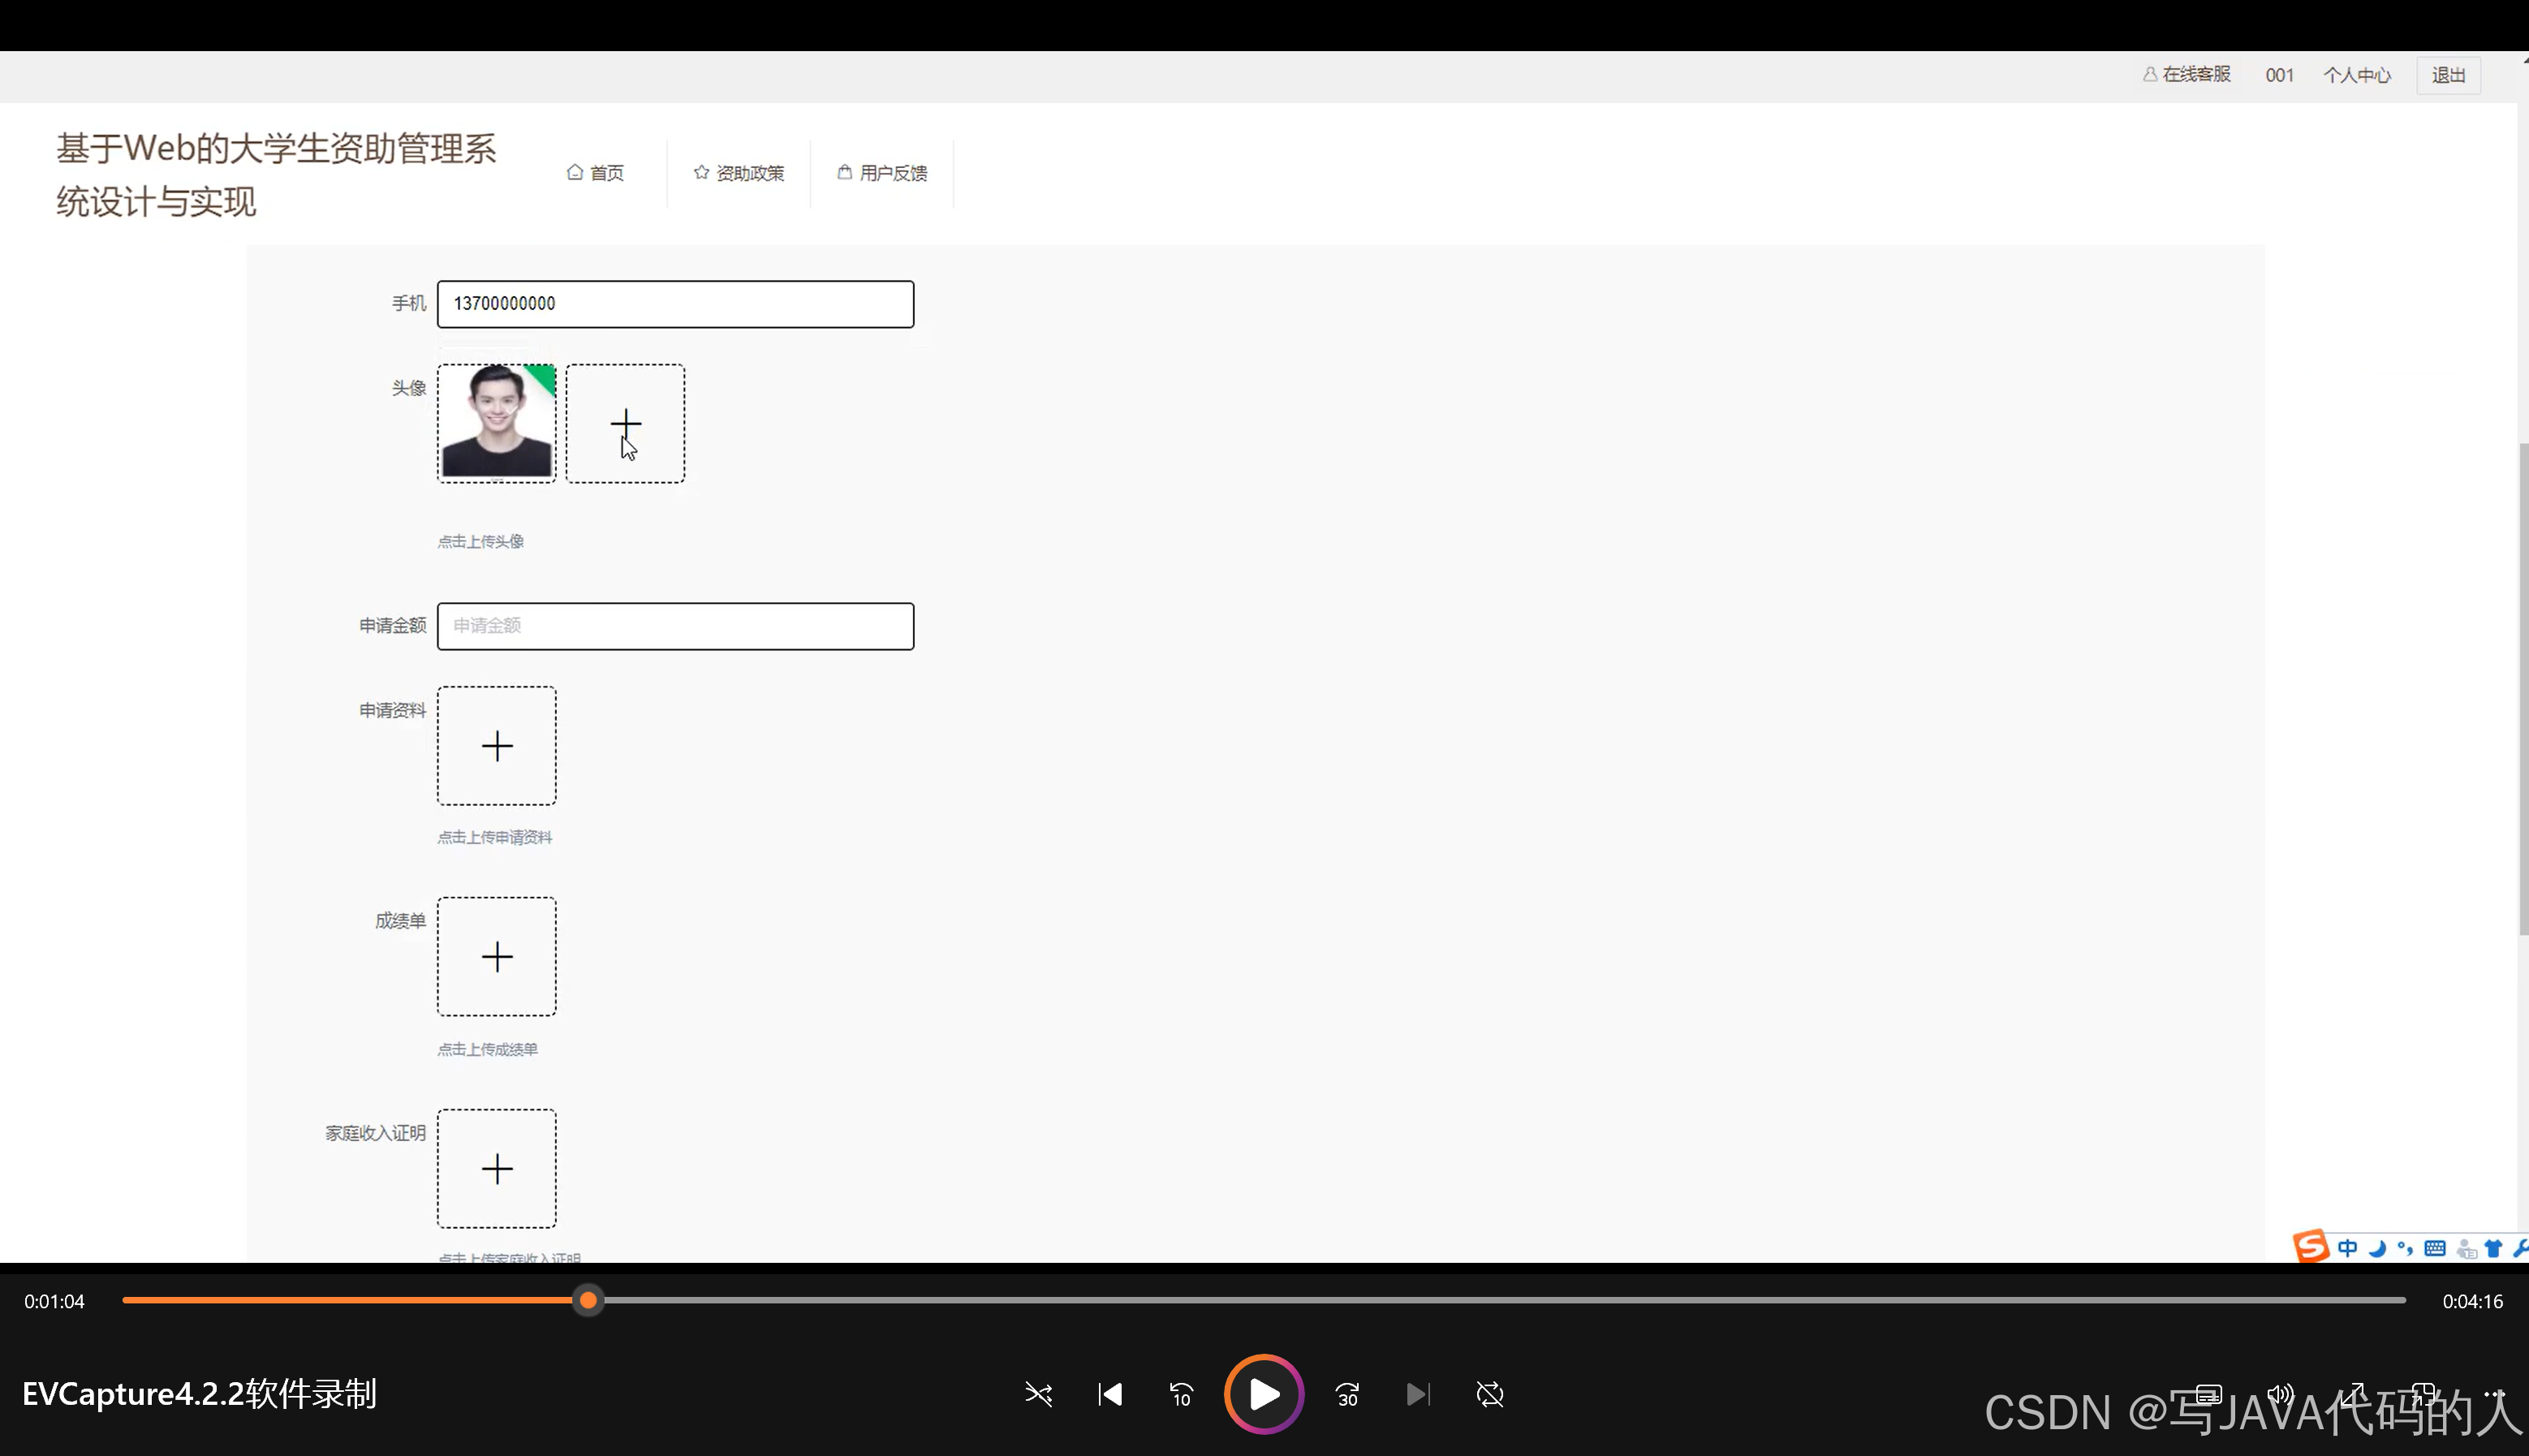Open the subtitles and captions menu
This screenshot has height=1456, width=2529.
[2209, 1394]
